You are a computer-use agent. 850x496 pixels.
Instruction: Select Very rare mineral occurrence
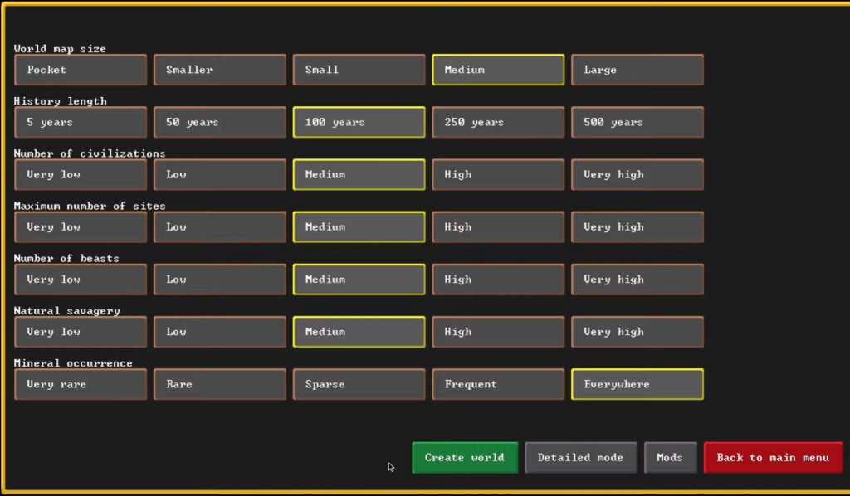pos(81,385)
